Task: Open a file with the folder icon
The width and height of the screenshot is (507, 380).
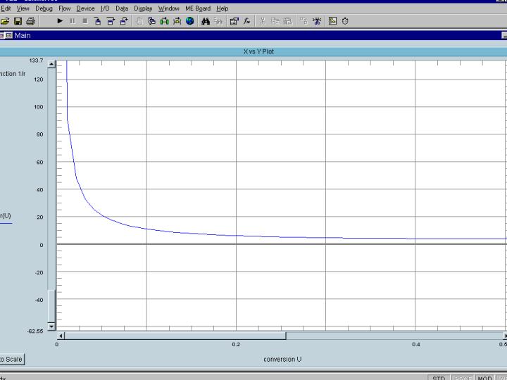Action: click(5, 21)
